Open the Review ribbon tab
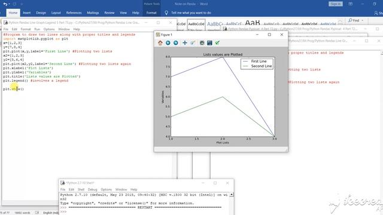The width and height of the screenshot is (383, 215). tap(109, 13)
